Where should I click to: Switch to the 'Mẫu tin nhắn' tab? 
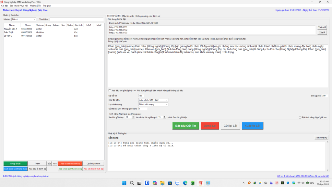(x=128, y=16)
